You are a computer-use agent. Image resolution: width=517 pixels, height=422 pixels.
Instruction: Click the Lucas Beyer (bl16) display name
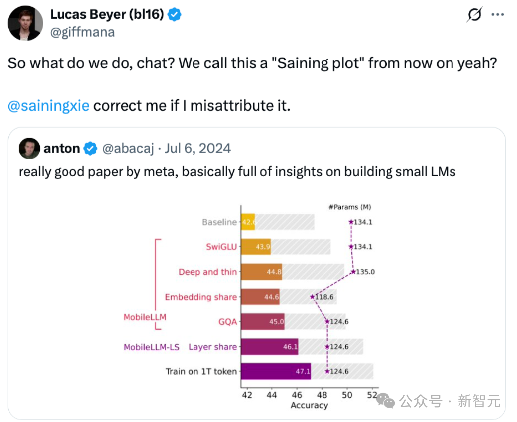coord(107,14)
